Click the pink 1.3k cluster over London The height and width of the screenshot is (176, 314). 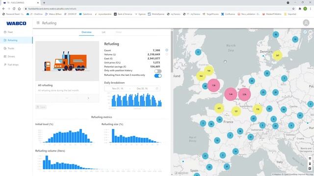coord(214,85)
